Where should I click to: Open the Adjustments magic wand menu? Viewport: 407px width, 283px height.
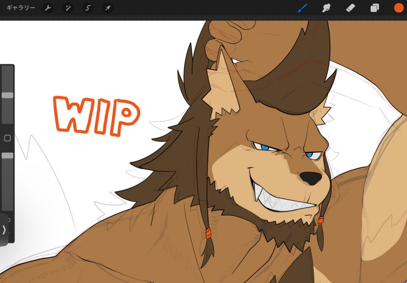(68, 8)
